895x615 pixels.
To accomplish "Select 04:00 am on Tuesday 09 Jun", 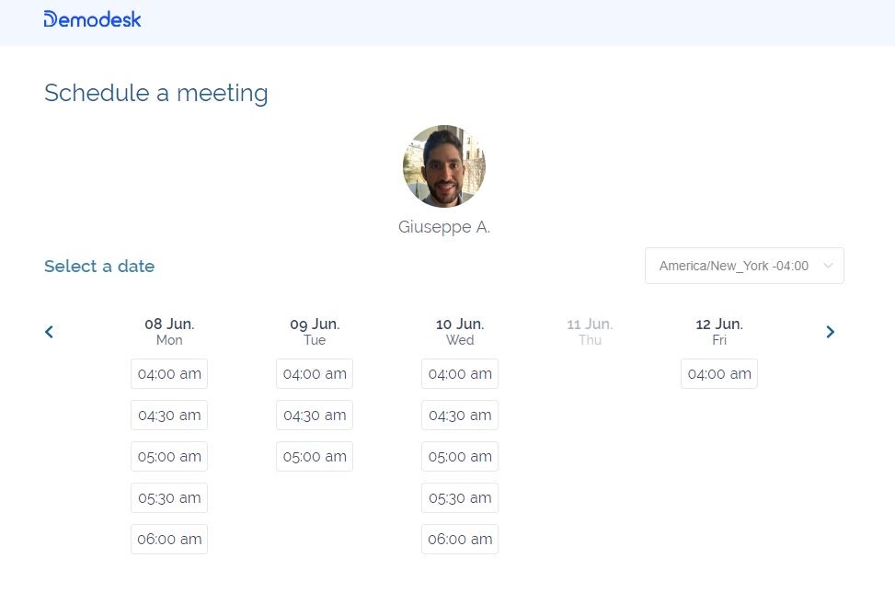I will (315, 373).
